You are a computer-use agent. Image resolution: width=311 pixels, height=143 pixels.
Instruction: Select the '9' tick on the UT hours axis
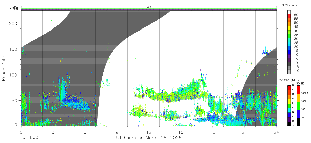pos(117,132)
